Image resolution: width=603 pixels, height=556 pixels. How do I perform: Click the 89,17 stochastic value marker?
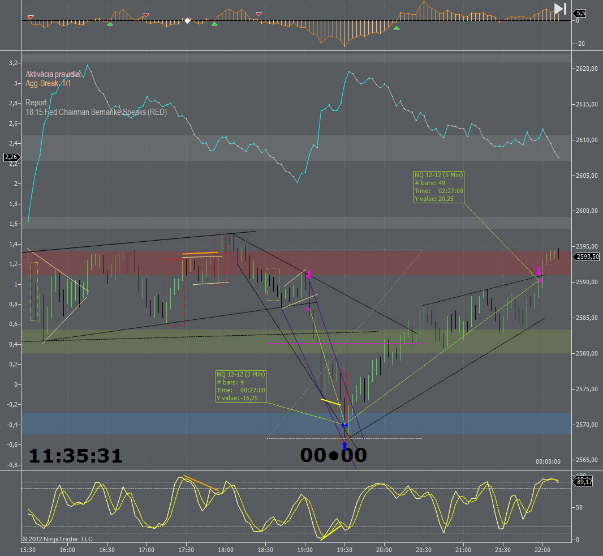(x=584, y=482)
